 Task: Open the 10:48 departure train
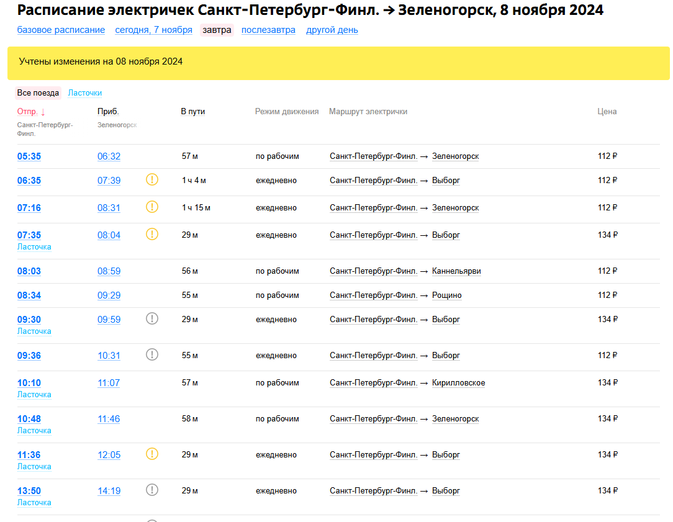[29, 419]
